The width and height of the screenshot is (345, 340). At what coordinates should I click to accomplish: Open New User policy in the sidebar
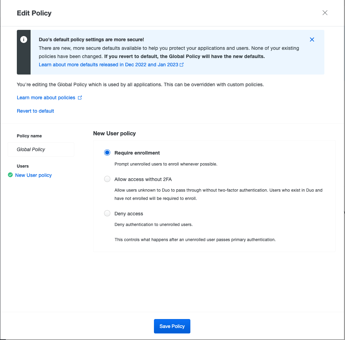coord(33,175)
